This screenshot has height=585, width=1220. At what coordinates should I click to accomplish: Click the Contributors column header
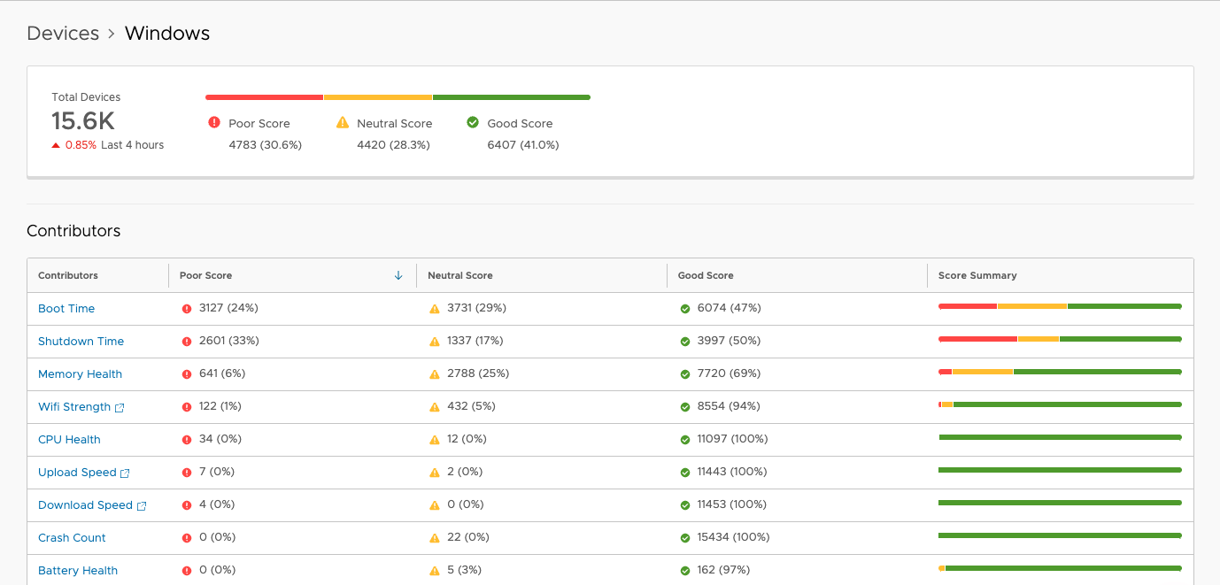click(68, 275)
